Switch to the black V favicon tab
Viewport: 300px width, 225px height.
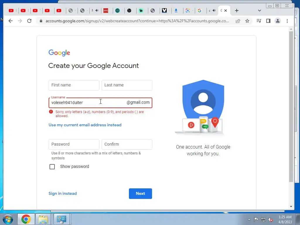[x=164, y=11]
